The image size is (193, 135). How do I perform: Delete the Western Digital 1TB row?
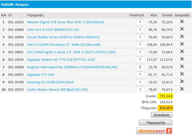click(182, 21)
